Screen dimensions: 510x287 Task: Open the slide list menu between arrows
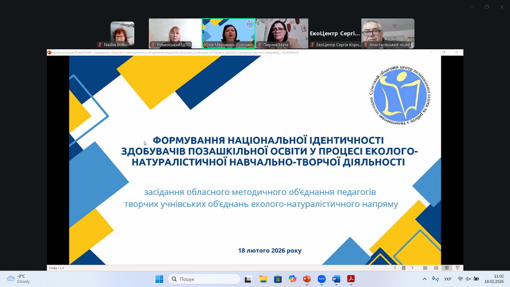click(x=403, y=268)
